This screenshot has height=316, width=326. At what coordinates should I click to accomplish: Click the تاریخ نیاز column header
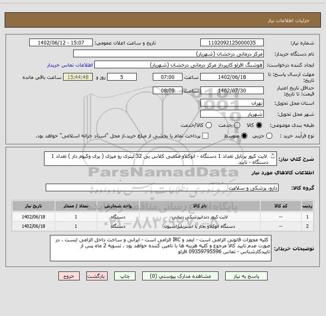[x=33, y=206]
